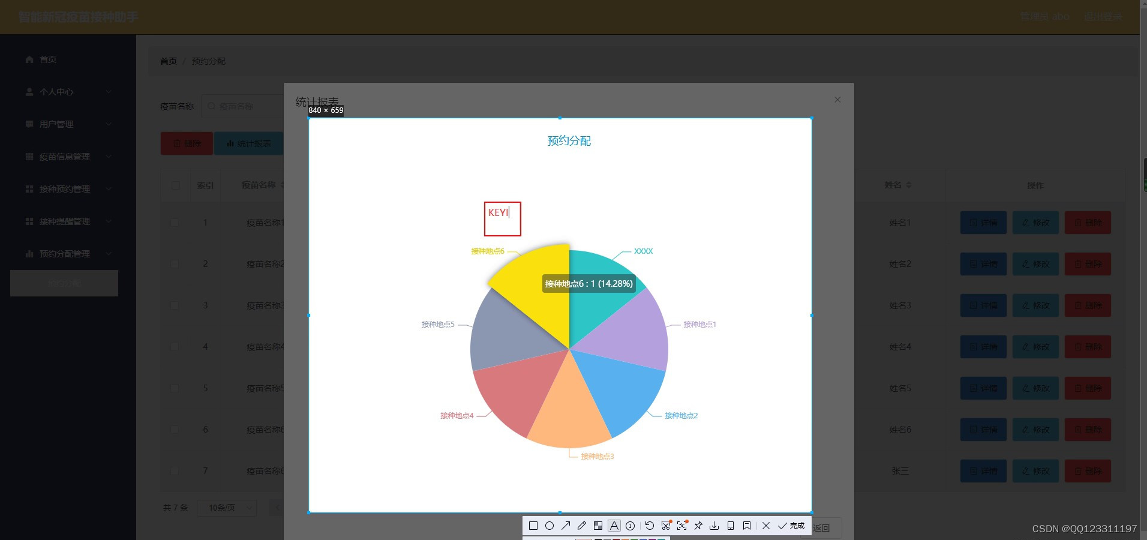
Task: Click 详情 button for 张三 row
Action: 983,471
